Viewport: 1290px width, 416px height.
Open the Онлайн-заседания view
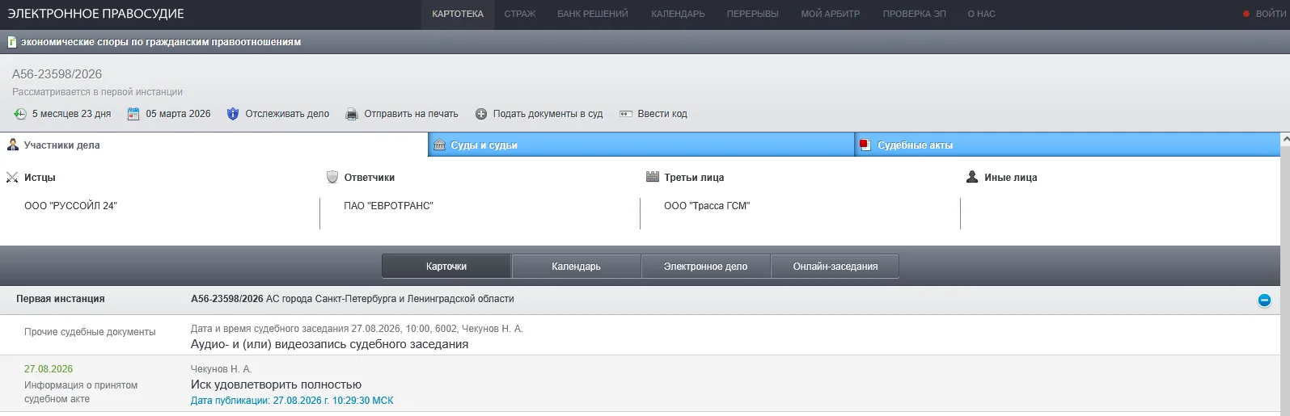tap(835, 266)
